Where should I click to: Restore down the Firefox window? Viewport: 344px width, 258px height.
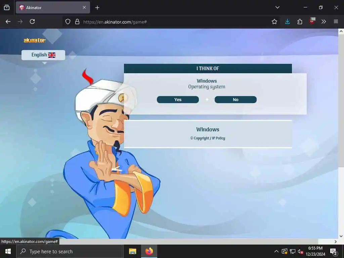click(321, 7)
